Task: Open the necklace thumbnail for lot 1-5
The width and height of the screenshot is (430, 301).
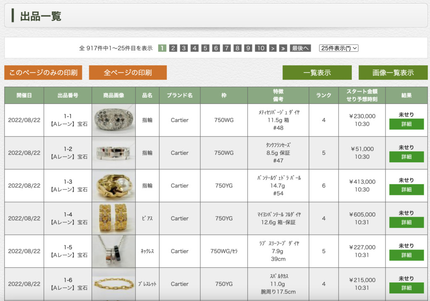Action: 113,251
